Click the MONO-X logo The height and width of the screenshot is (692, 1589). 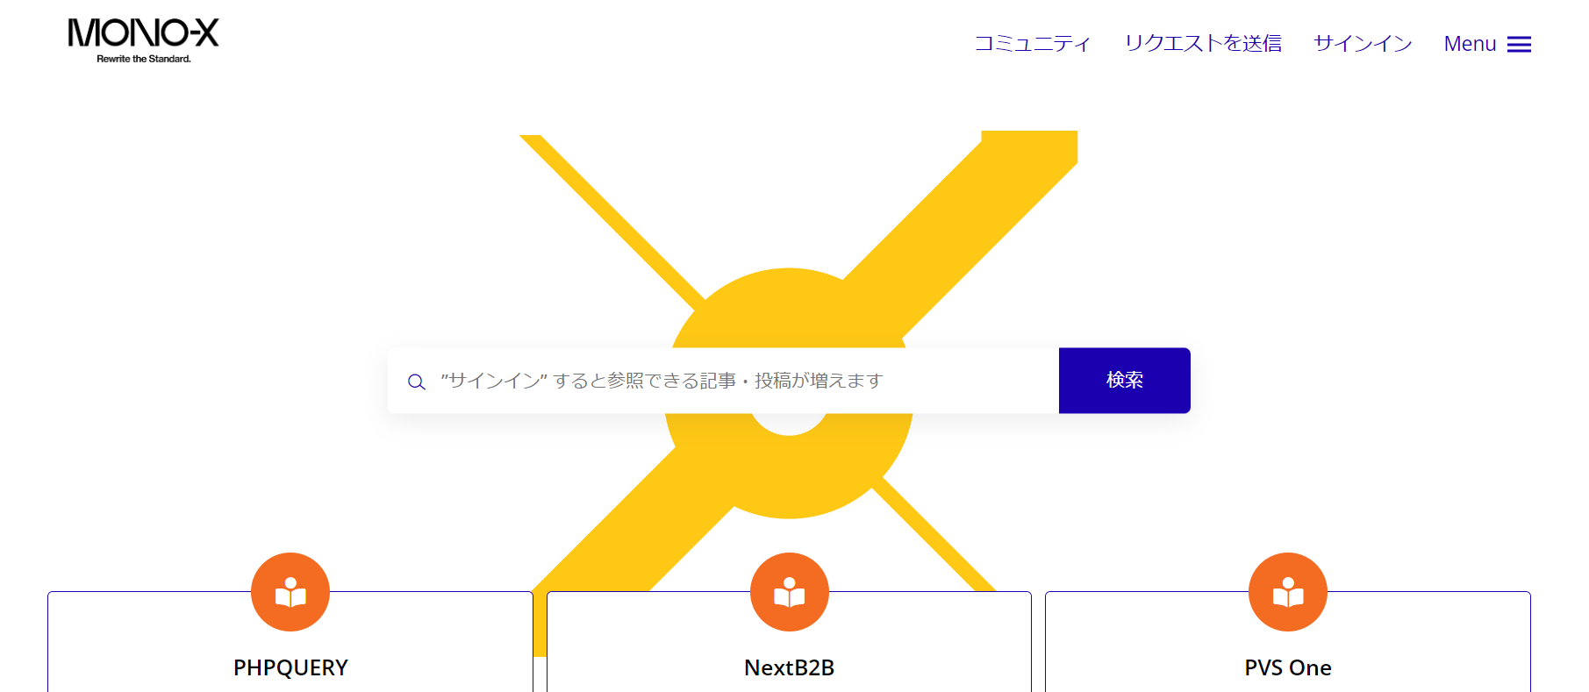(143, 40)
